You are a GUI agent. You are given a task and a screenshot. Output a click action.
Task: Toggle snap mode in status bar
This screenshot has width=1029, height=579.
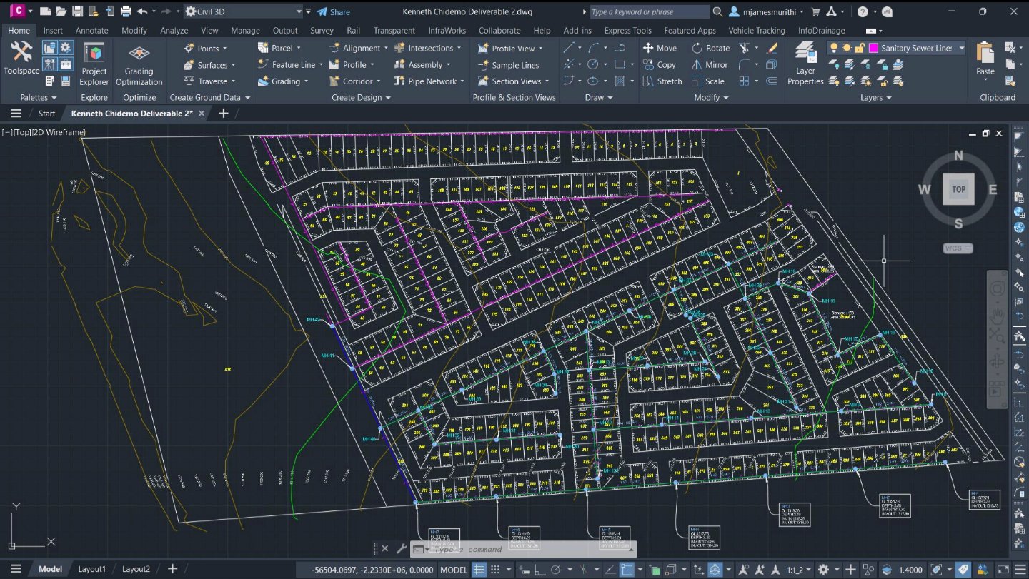pyautogui.click(x=494, y=569)
